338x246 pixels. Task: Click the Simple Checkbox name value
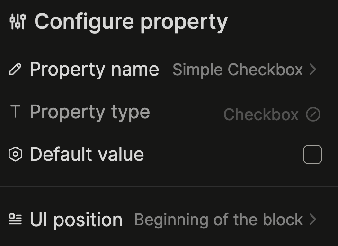(238, 70)
